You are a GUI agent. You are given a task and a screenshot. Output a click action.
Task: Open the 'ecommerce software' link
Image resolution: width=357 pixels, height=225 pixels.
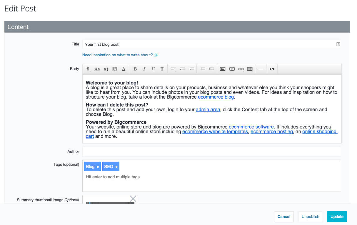click(x=251, y=127)
